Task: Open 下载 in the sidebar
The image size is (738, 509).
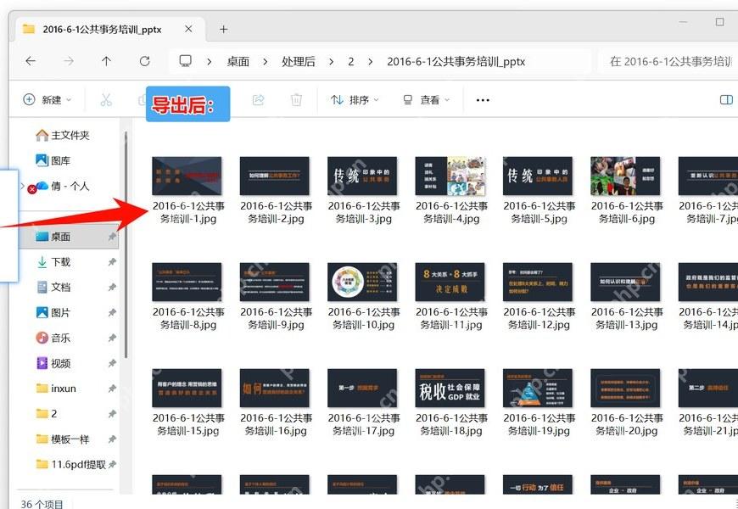Action: (x=53, y=262)
